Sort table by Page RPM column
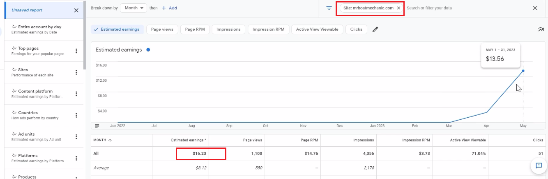This screenshot has width=548, height=179. 309,140
